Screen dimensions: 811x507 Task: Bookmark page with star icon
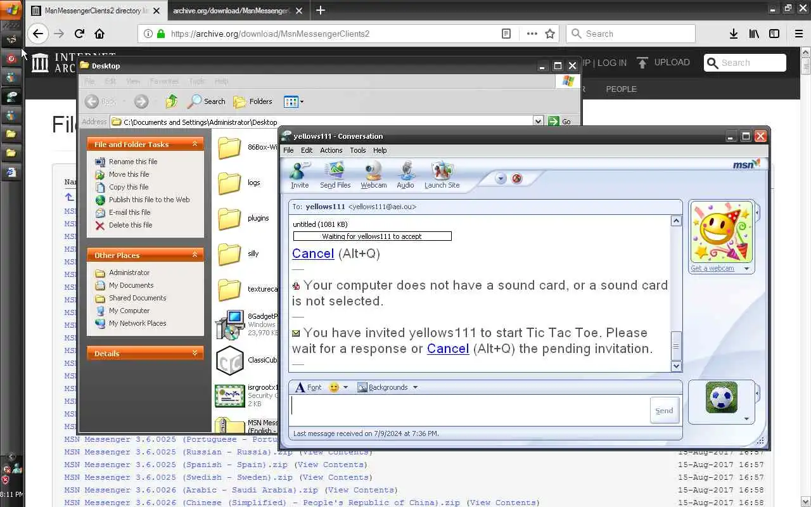(550, 34)
